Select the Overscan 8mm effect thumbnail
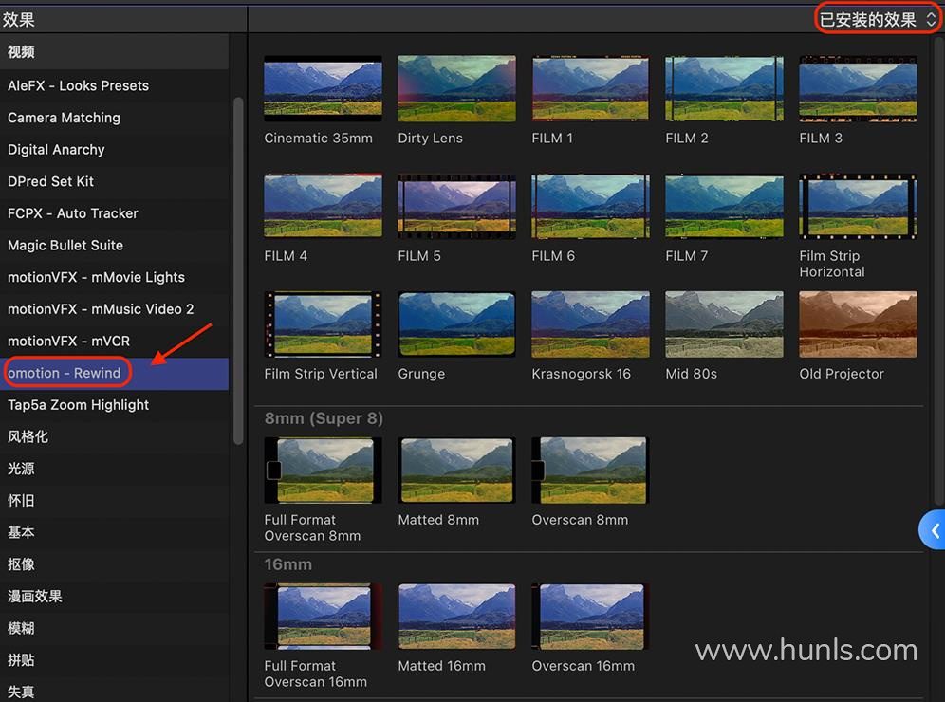The width and height of the screenshot is (945, 702). [590, 470]
